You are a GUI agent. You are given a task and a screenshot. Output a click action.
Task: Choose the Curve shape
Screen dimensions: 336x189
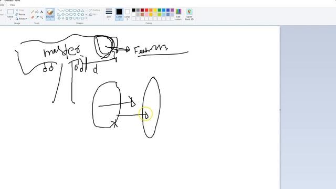click(x=63, y=10)
